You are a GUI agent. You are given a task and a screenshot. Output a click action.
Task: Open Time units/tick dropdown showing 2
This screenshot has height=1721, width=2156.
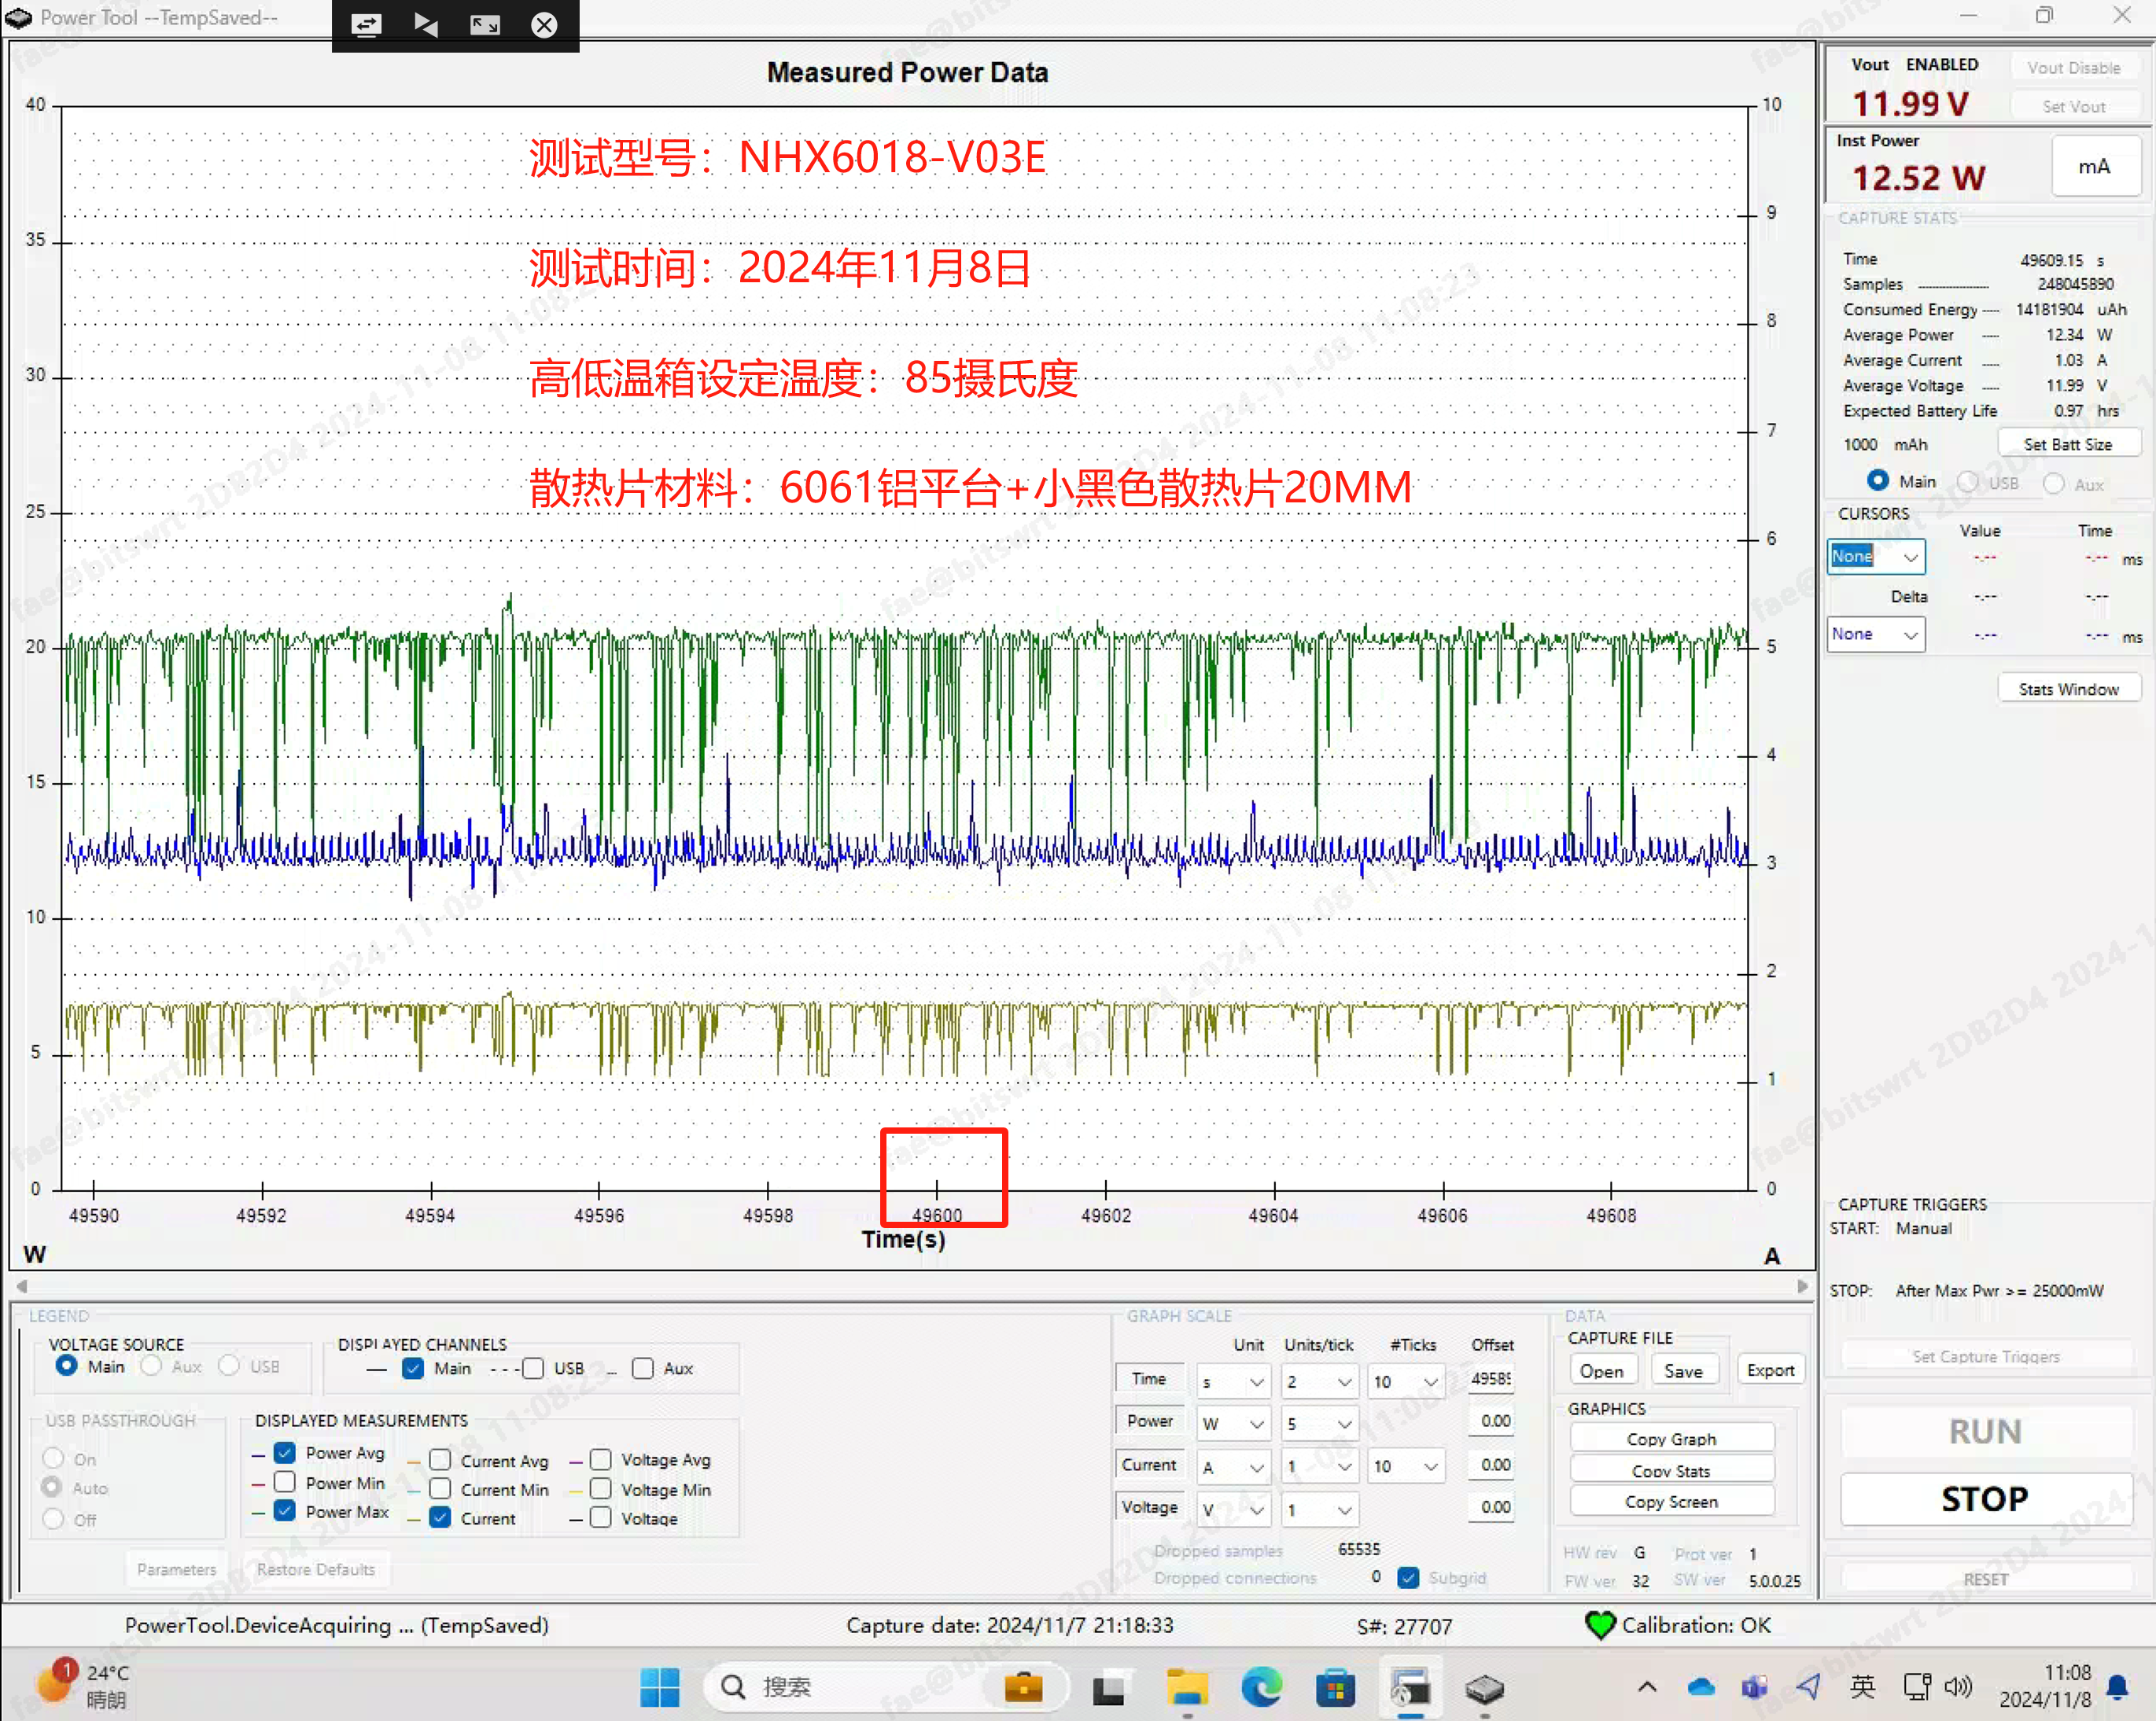tap(1319, 1381)
